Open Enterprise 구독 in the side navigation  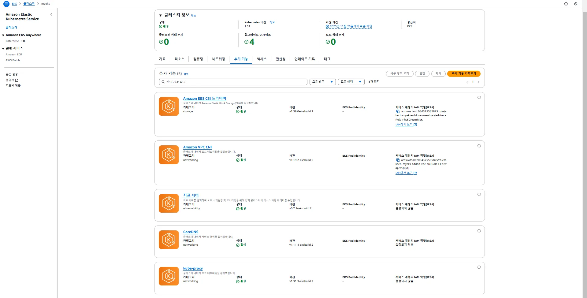15,41
